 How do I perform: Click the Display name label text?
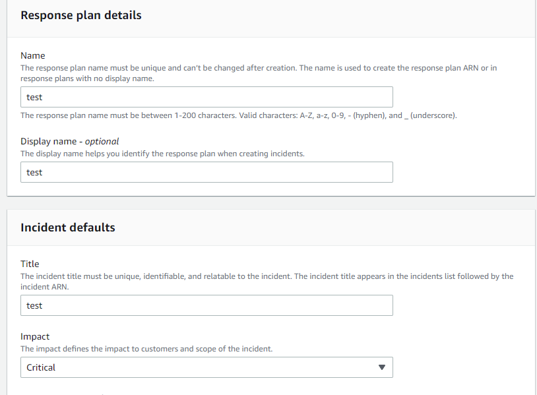click(48, 141)
